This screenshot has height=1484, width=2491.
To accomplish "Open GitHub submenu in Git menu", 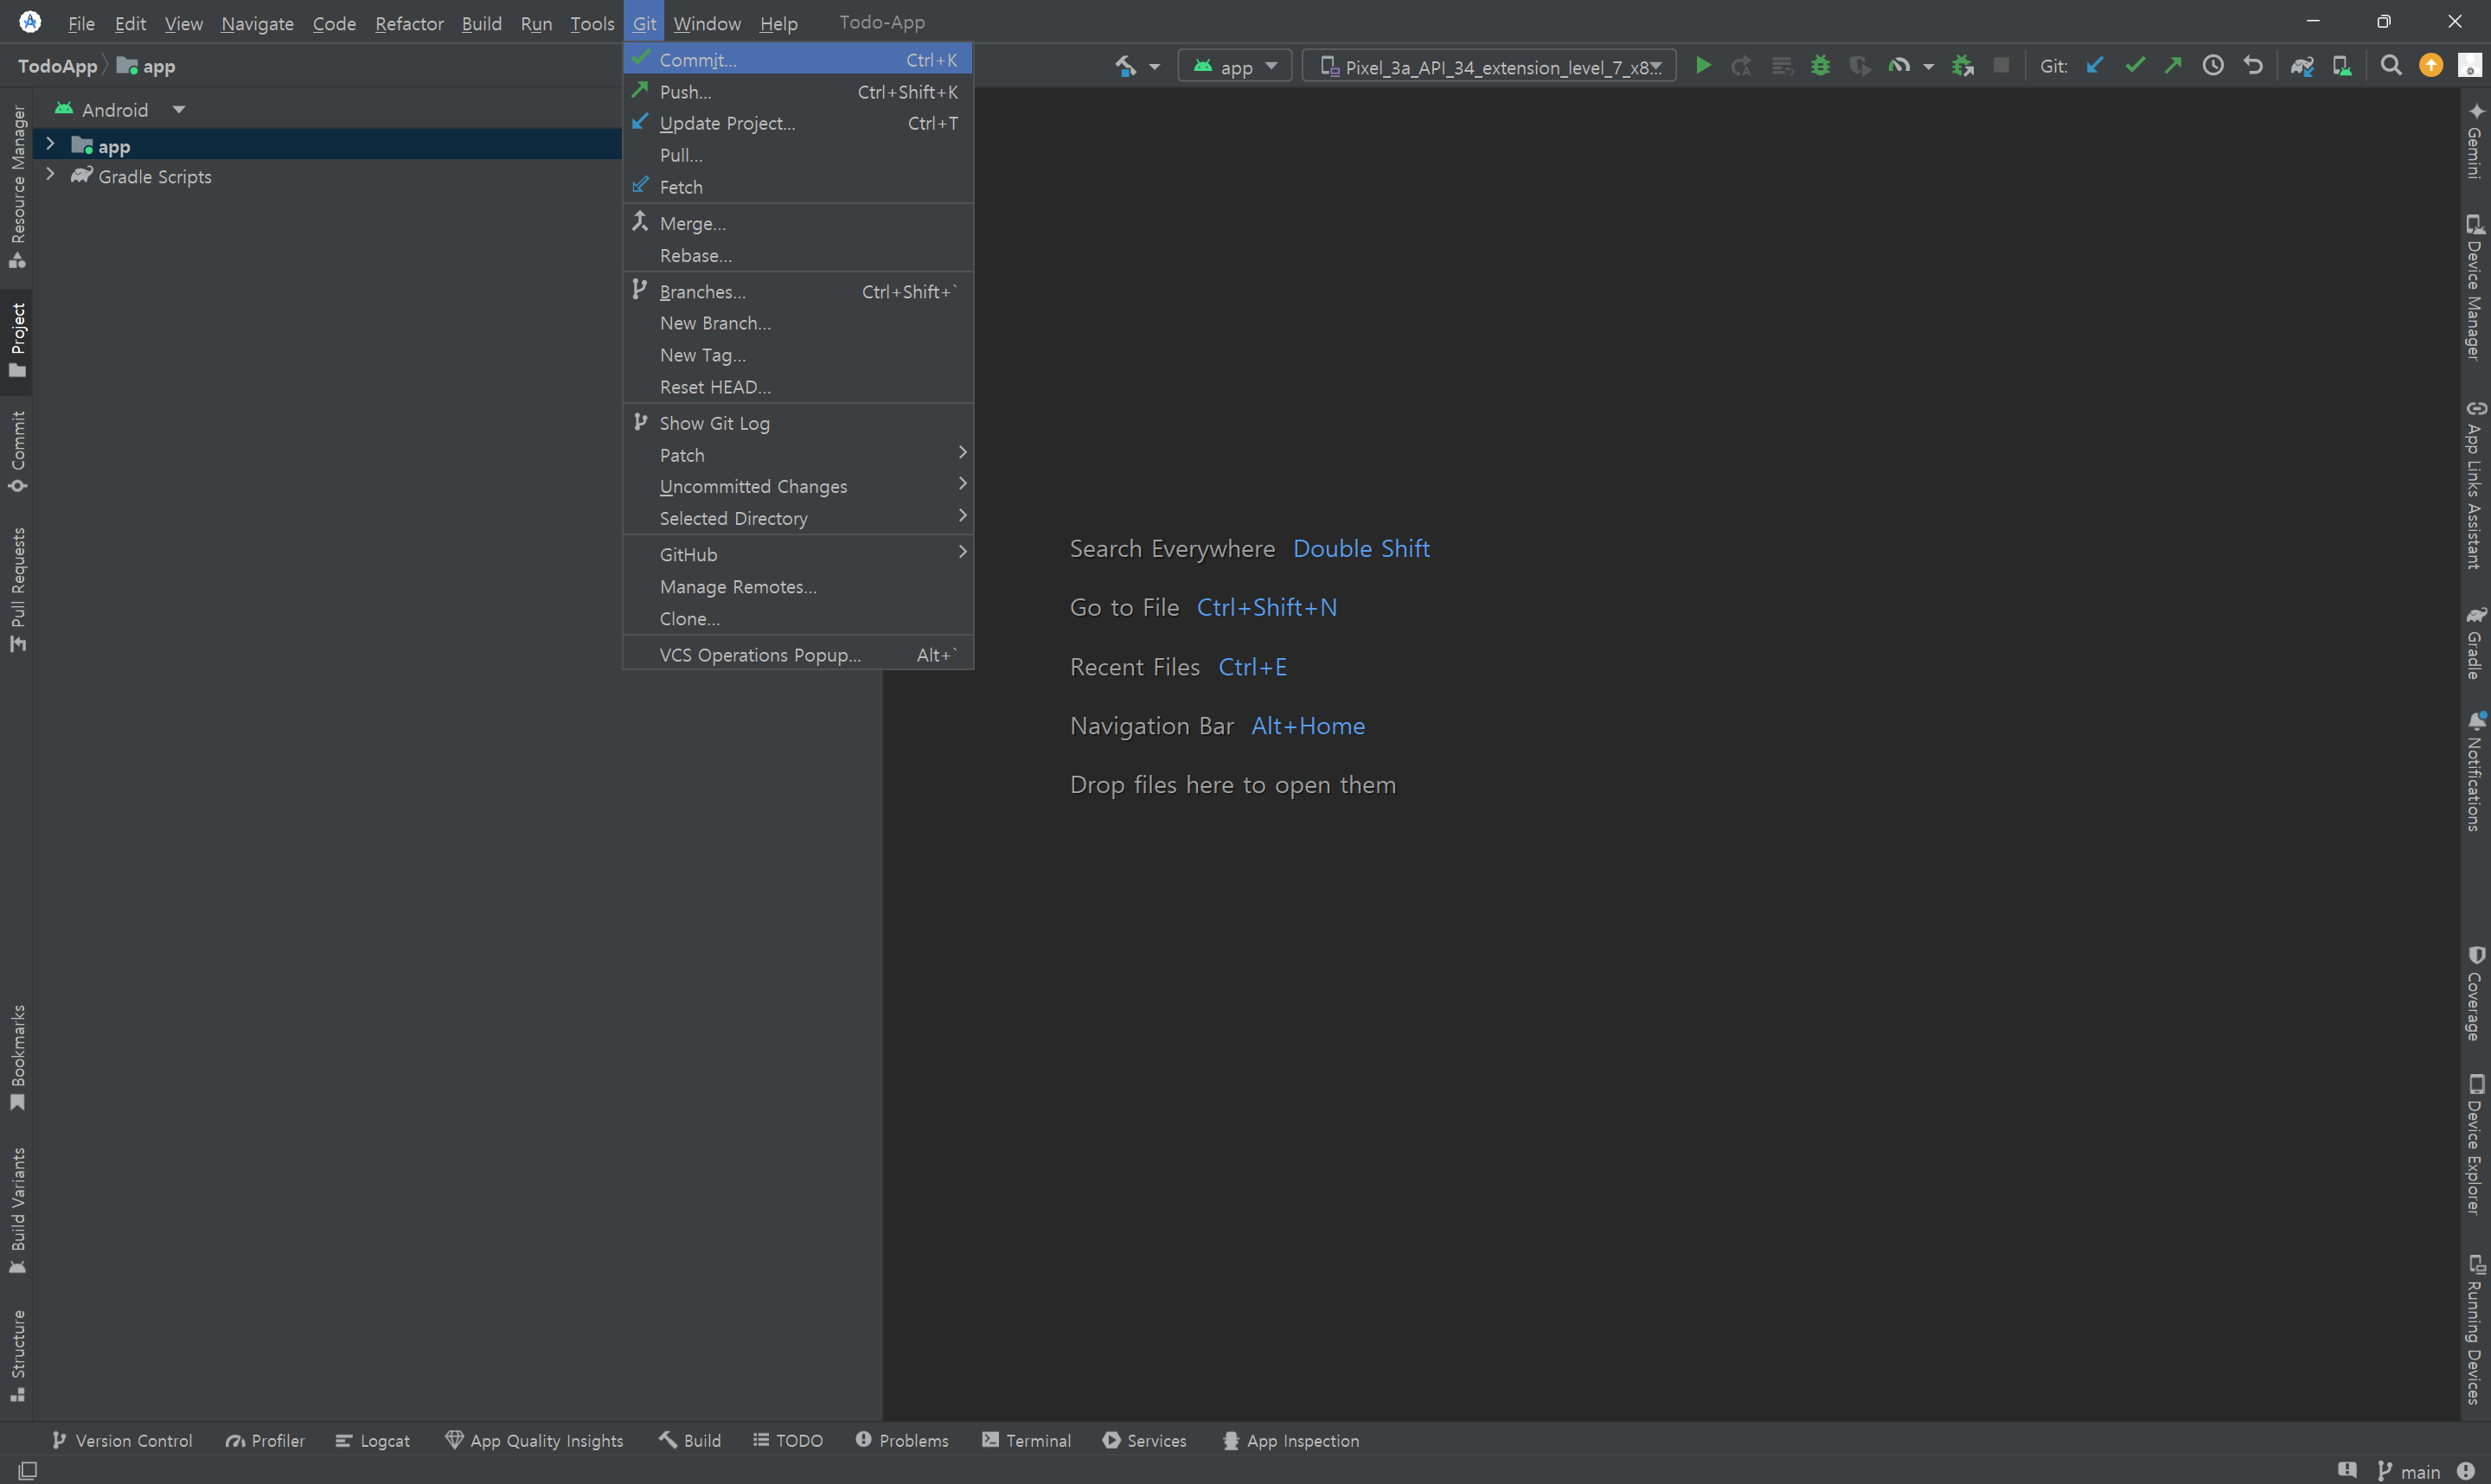I will (688, 554).
